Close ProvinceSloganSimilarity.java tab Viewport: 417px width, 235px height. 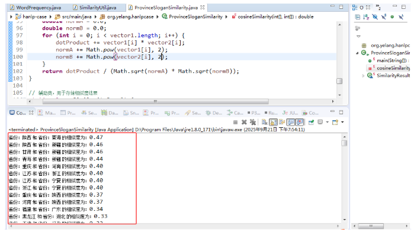203,8
